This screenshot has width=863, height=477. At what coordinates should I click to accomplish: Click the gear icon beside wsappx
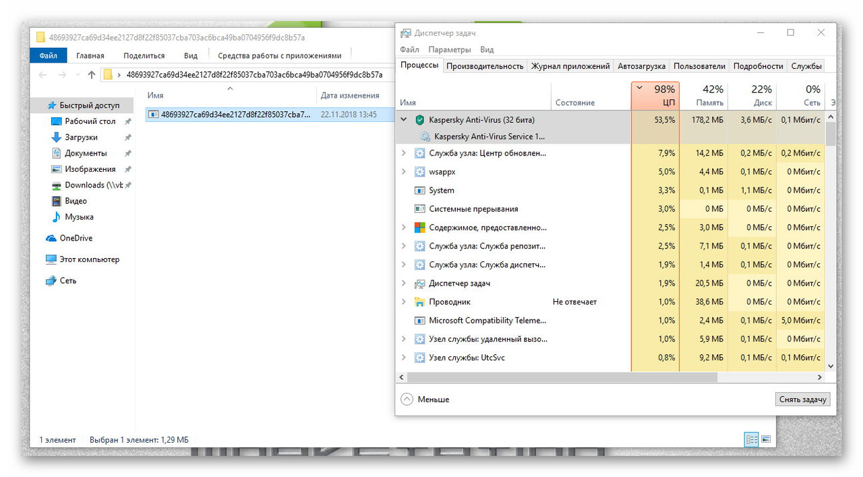tap(420, 172)
